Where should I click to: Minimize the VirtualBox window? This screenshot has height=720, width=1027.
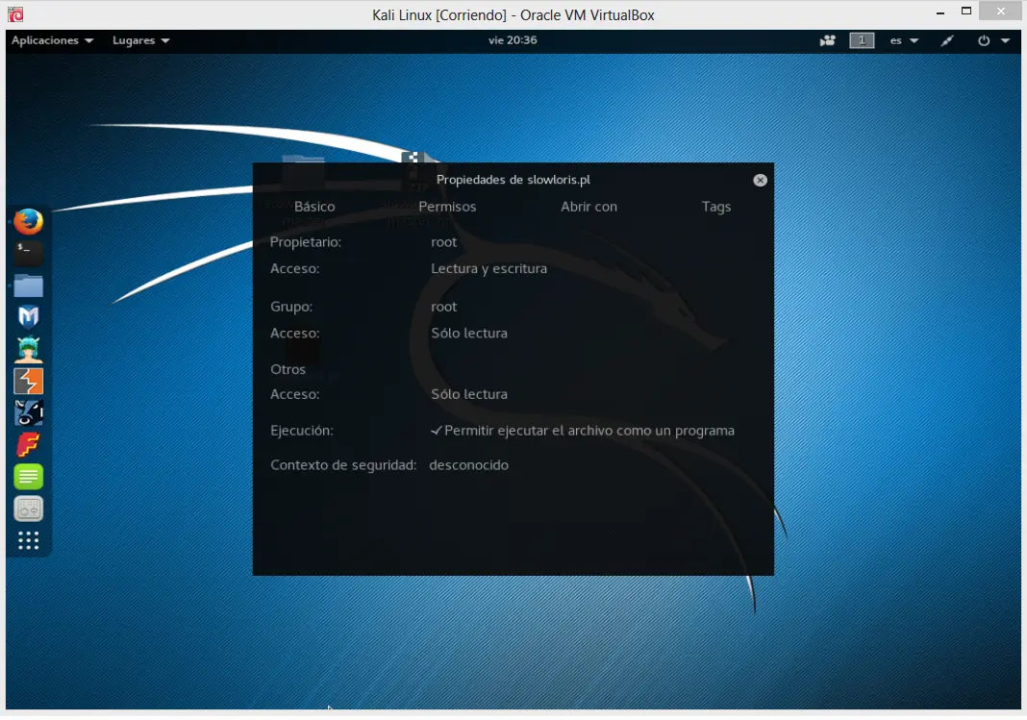(939, 12)
